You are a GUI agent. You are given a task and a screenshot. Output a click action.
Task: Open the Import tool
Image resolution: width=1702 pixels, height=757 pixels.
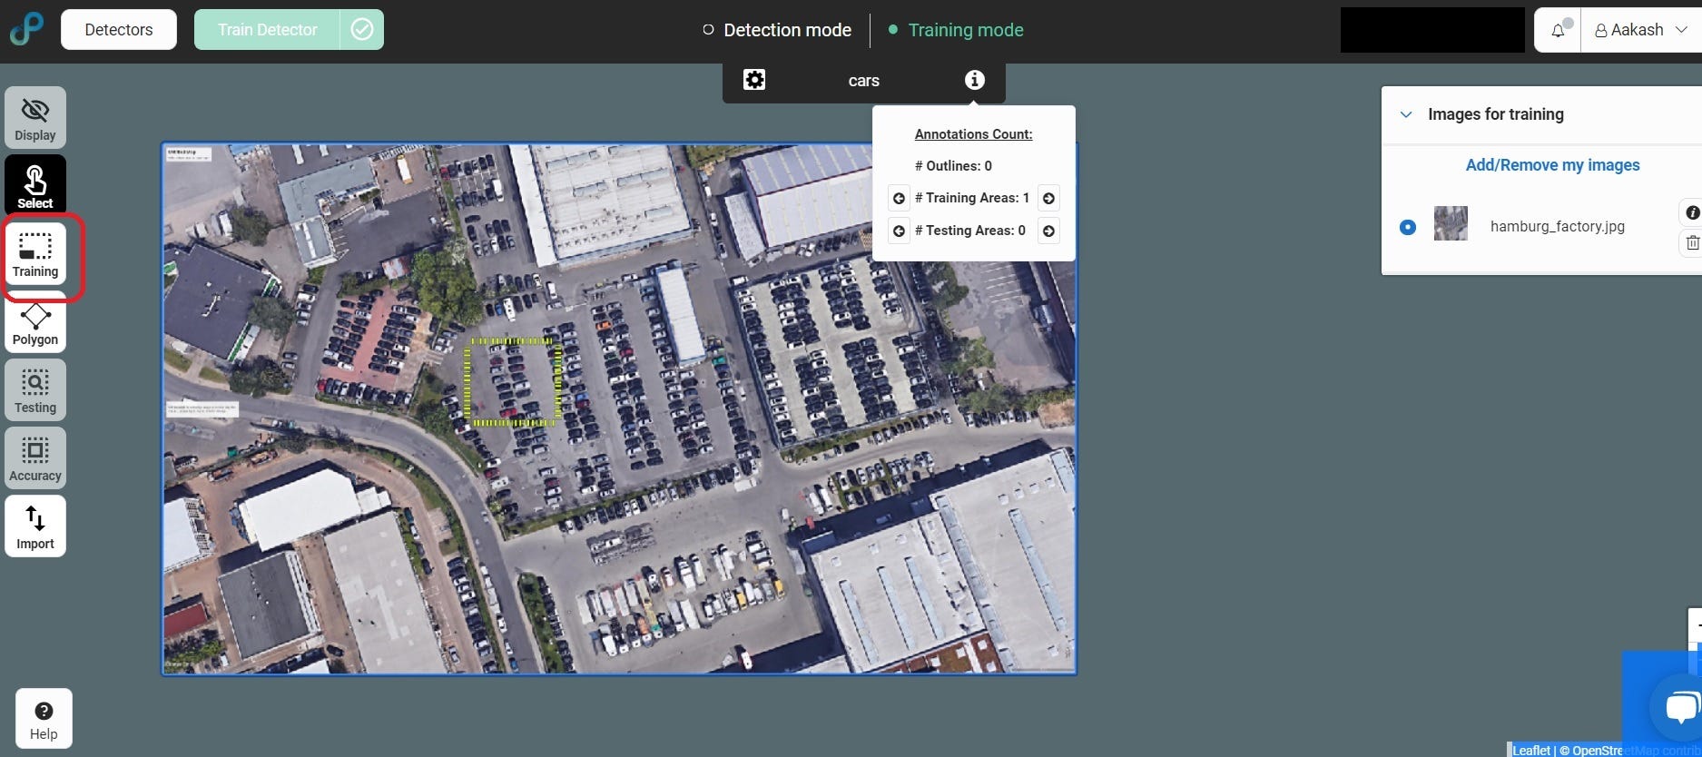(x=35, y=526)
